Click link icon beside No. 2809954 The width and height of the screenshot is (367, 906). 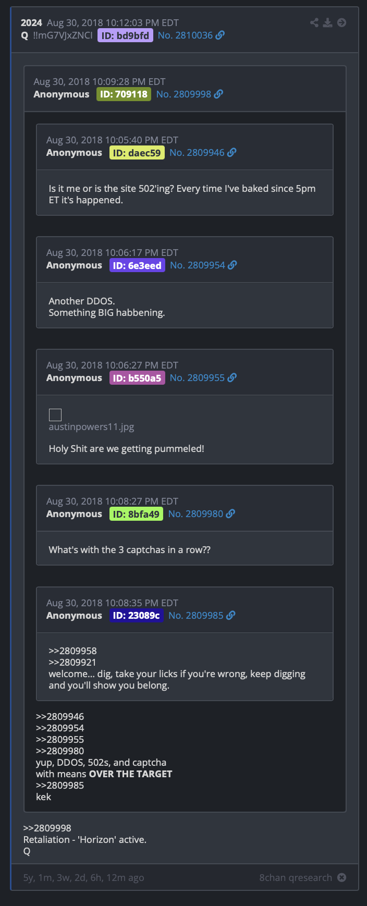233,265
